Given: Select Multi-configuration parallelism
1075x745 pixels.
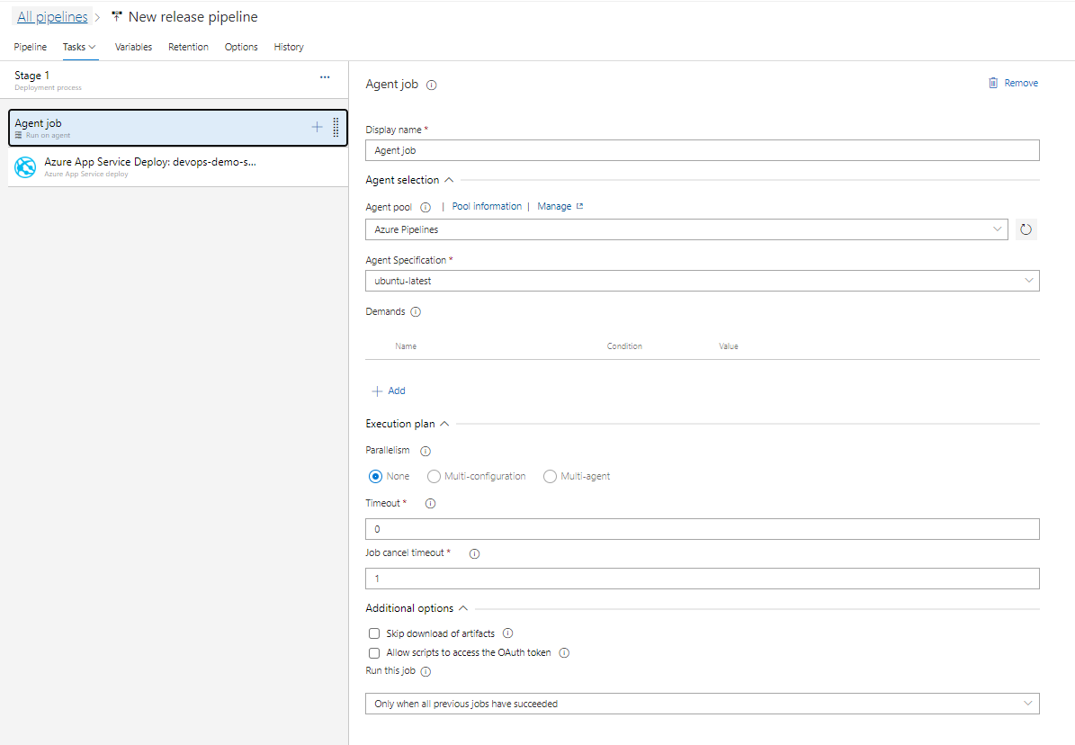Looking at the screenshot, I should [x=434, y=476].
